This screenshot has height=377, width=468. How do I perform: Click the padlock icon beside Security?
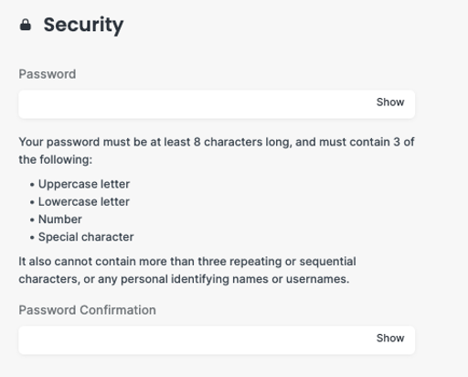(x=26, y=25)
